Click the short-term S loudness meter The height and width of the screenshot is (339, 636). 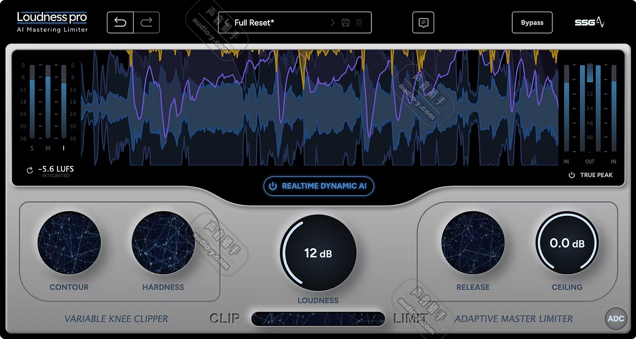[x=32, y=102]
